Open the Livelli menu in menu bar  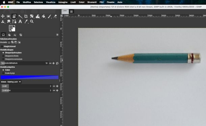(x=73, y=2)
